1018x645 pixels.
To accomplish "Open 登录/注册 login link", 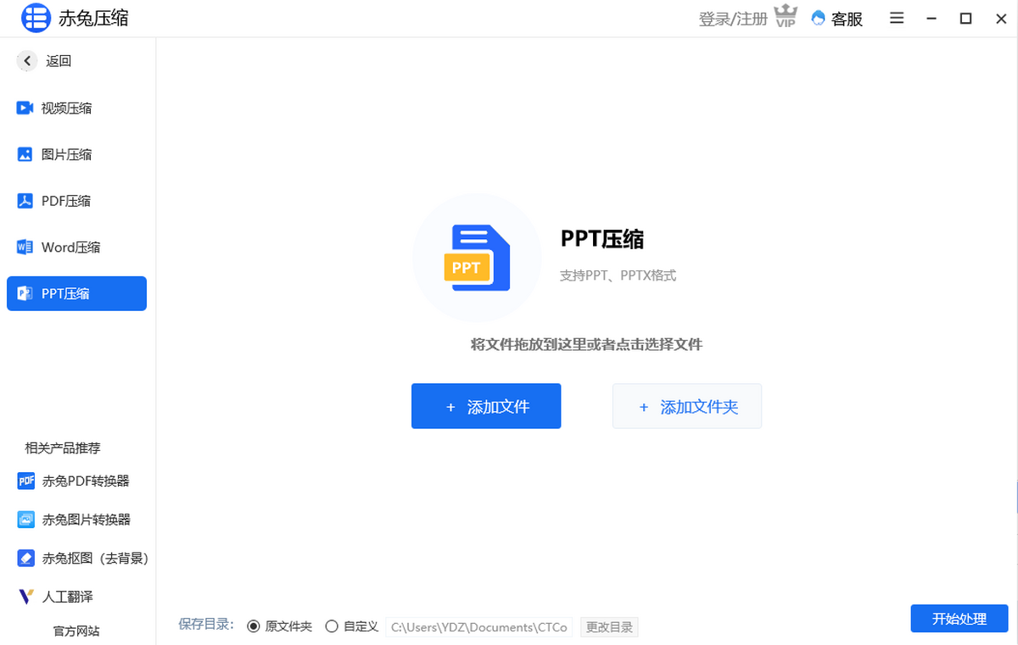I will 732,19.
